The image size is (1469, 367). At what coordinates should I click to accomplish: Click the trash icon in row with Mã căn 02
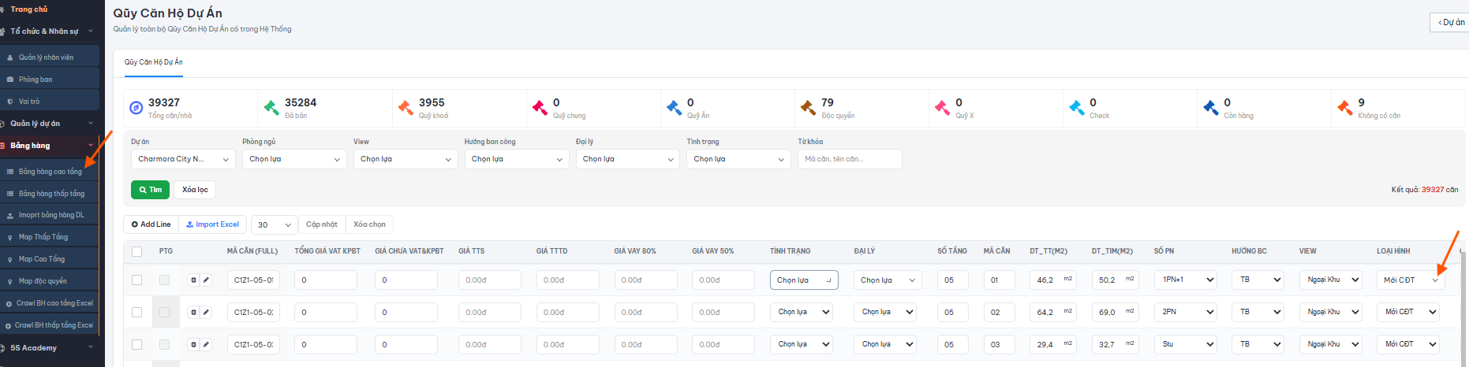pos(193,312)
